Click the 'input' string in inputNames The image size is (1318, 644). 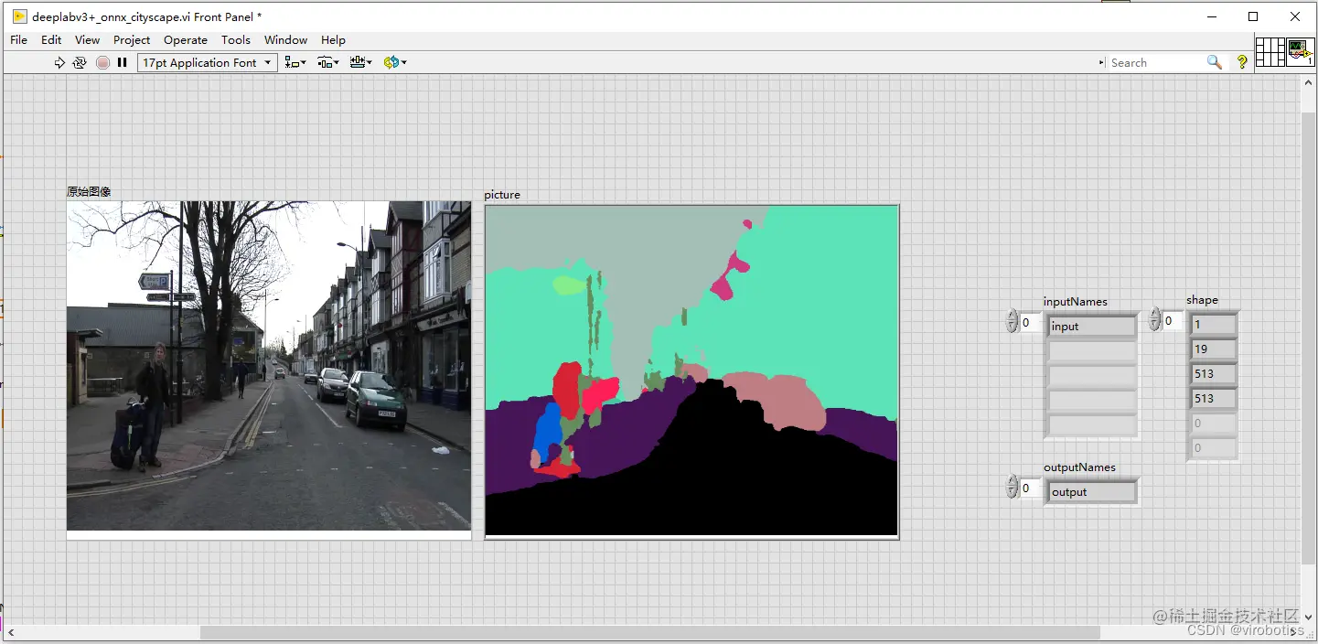1091,326
